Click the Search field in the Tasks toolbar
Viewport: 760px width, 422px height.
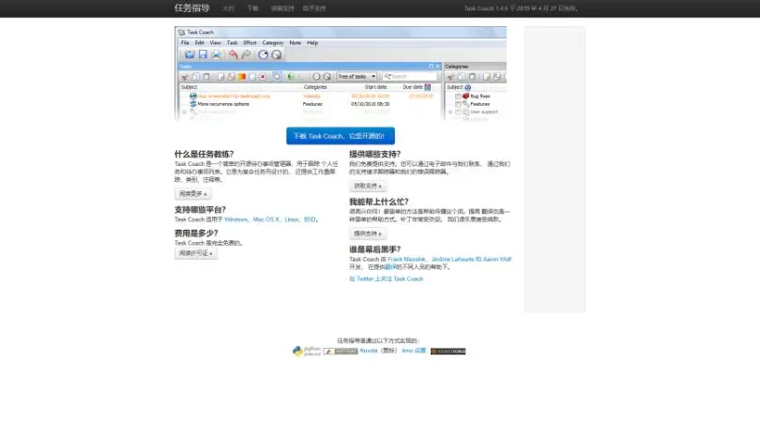[410, 77]
